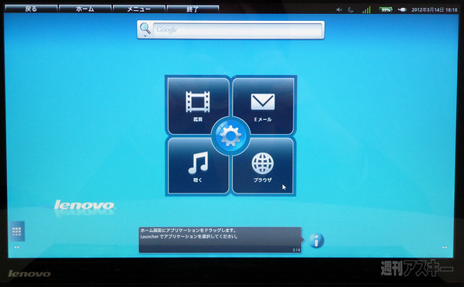
Task: Open the Eメール mail tile
Action: [x=263, y=106]
